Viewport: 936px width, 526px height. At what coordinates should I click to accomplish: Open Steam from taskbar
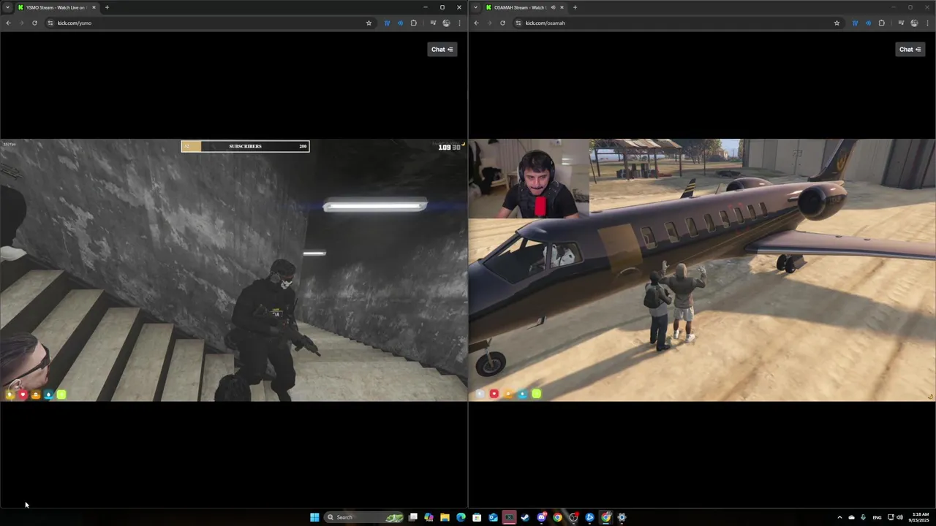coord(525,517)
